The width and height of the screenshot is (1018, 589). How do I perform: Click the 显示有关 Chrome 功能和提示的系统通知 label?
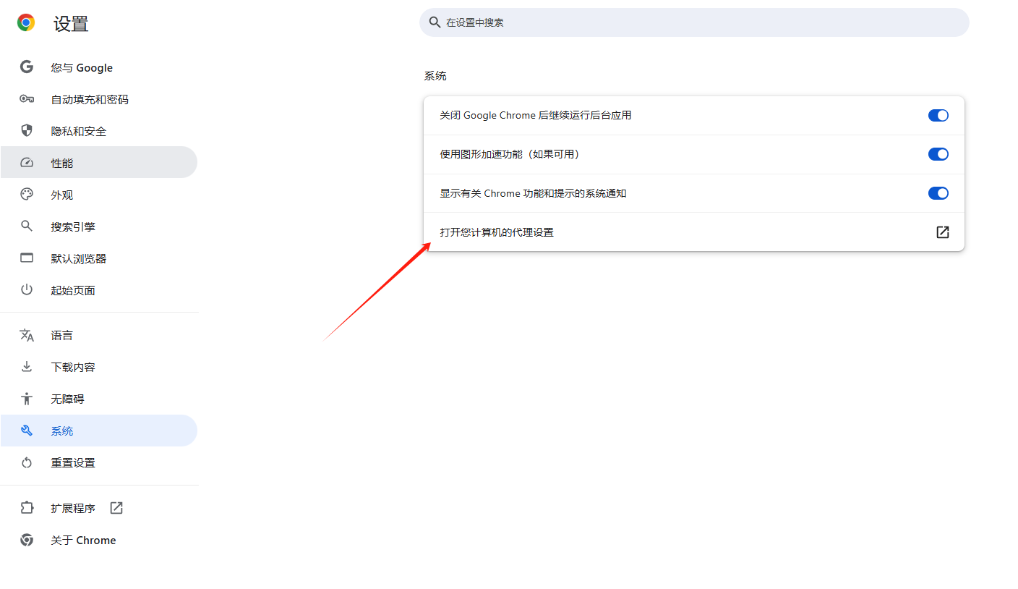point(533,193)
